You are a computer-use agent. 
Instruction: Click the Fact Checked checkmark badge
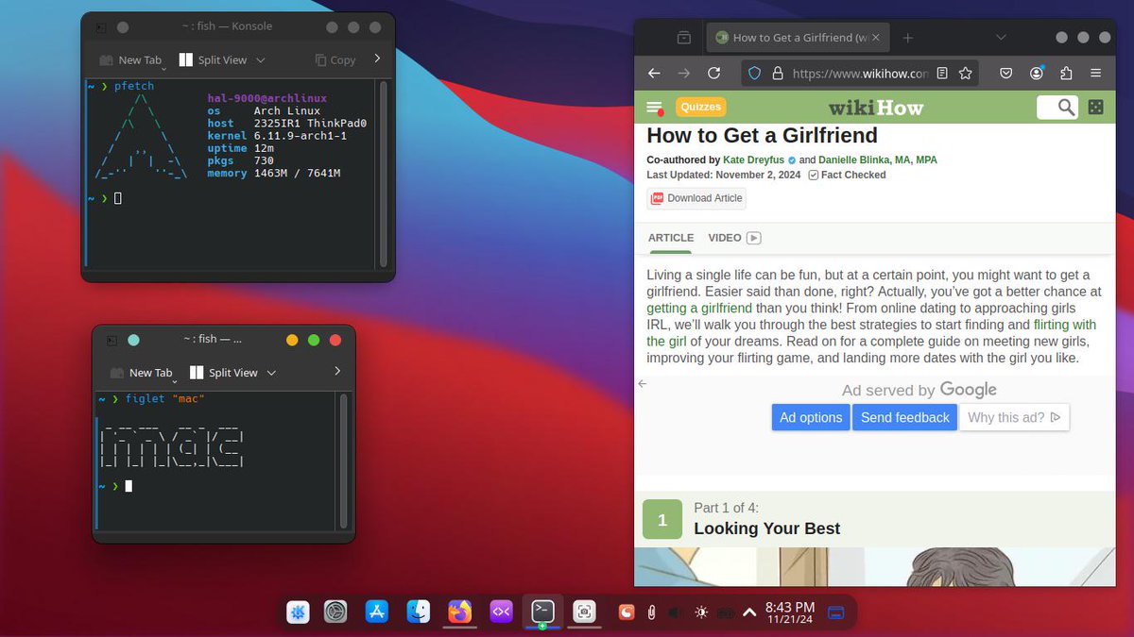pyautogui.click(x=814, y=176)
